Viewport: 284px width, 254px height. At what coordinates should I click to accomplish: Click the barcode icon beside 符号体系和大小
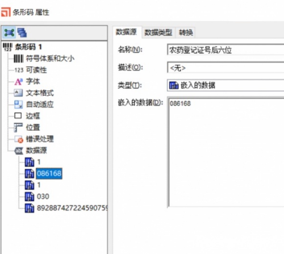tap(18, 59)
